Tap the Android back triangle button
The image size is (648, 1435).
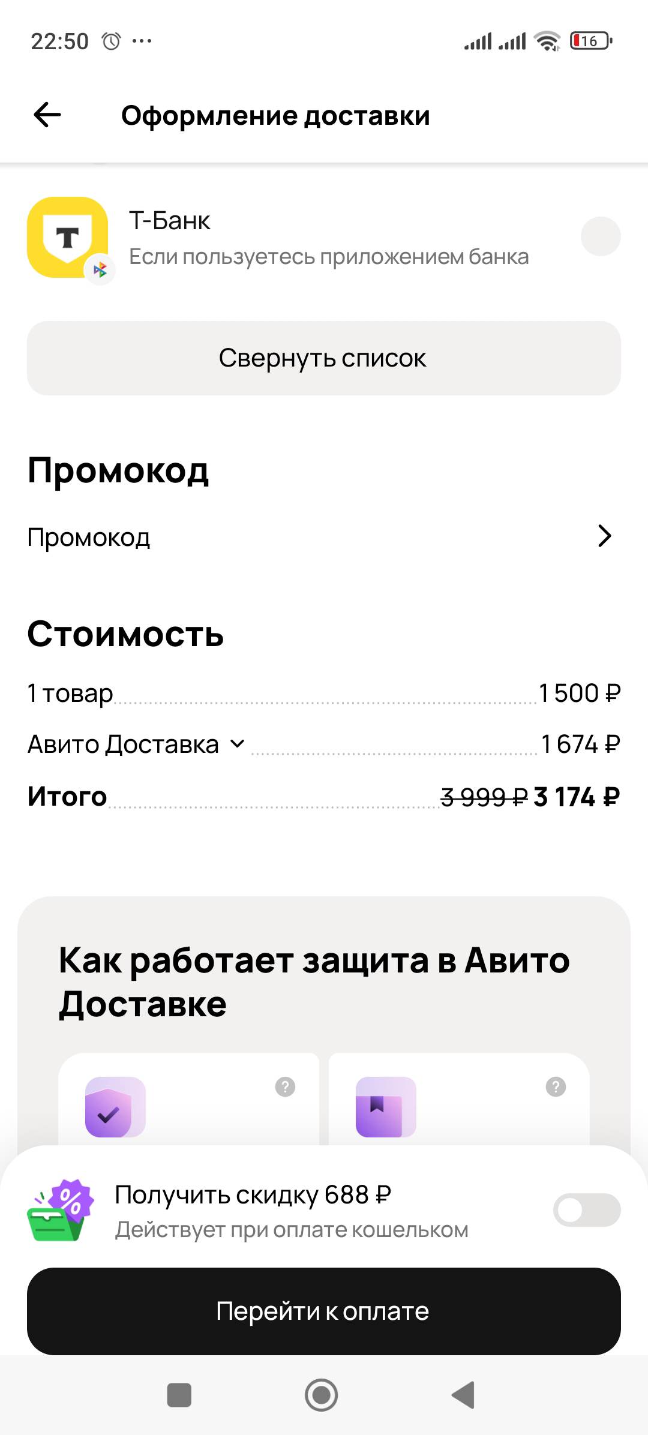point(463,1395)
